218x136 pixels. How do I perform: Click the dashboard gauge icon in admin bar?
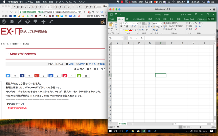coord(12,21)
